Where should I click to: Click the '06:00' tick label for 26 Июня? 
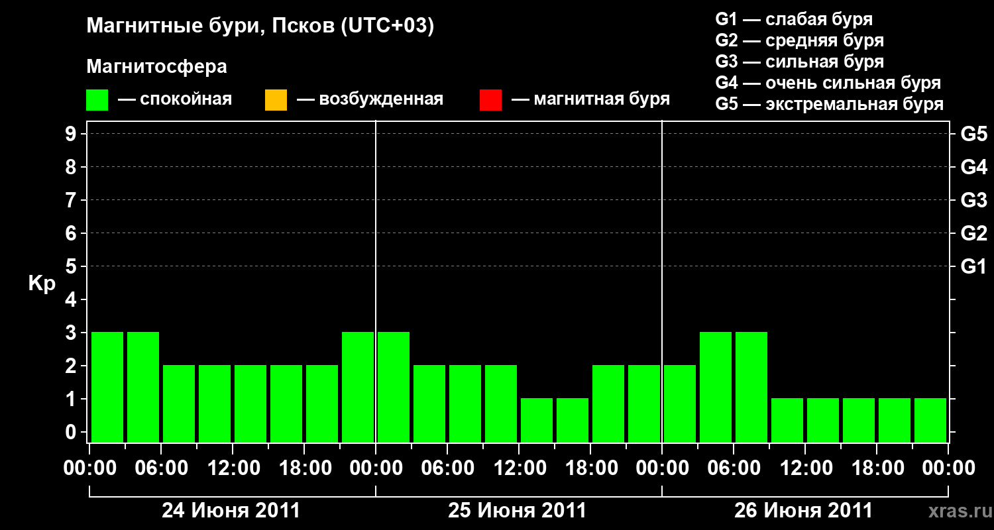(734, 468)
